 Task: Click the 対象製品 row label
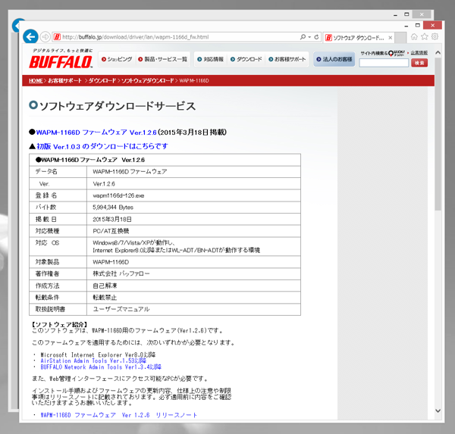point(47,262)
